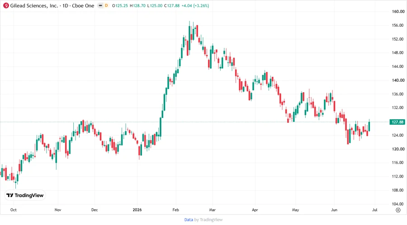Click the +4.04 (+3.26%) change text
Viewport: 407px width, 225px height.
point(195,5)
